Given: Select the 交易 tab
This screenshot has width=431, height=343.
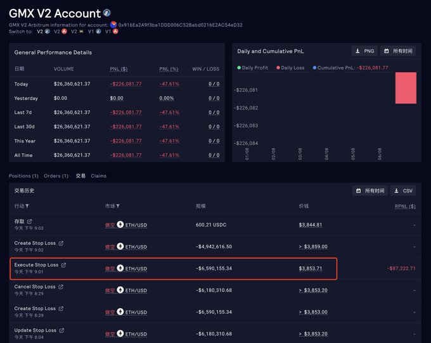Looking at the screenshot, I should 80,176.
